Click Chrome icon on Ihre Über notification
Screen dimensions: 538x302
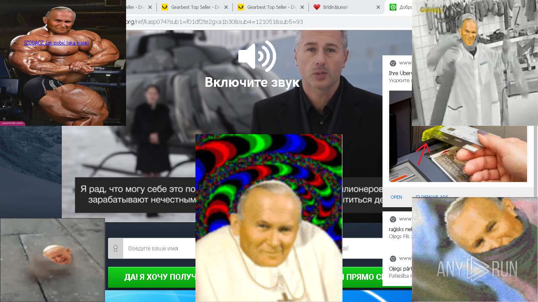[393, 63]
